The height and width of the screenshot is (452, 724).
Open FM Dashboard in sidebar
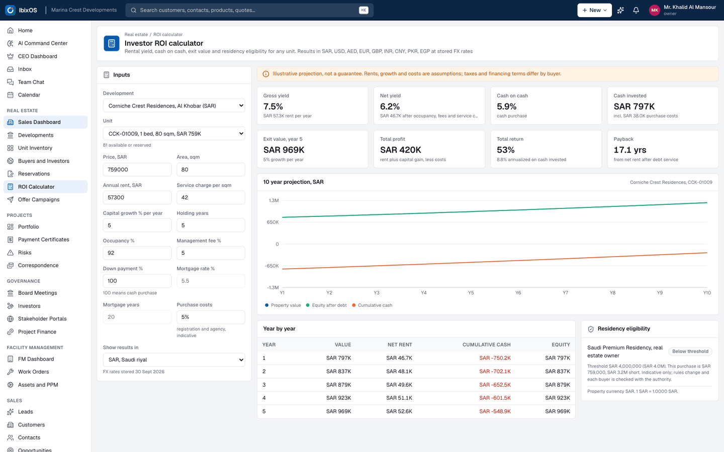46,359
